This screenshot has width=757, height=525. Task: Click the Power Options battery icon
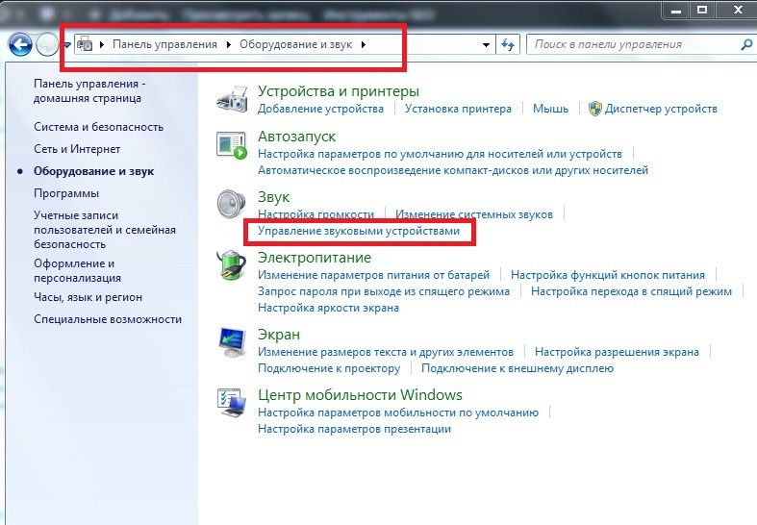click(x=232, y=265)
